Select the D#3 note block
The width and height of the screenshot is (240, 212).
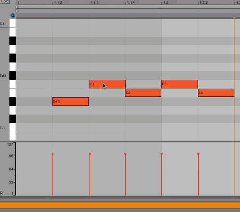(x=70, y=102)
